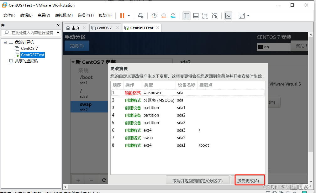Take a snapshot of CentOS7Test
Image resolution: width=316 pixels, height=193 pixels.
pos(154,16)
